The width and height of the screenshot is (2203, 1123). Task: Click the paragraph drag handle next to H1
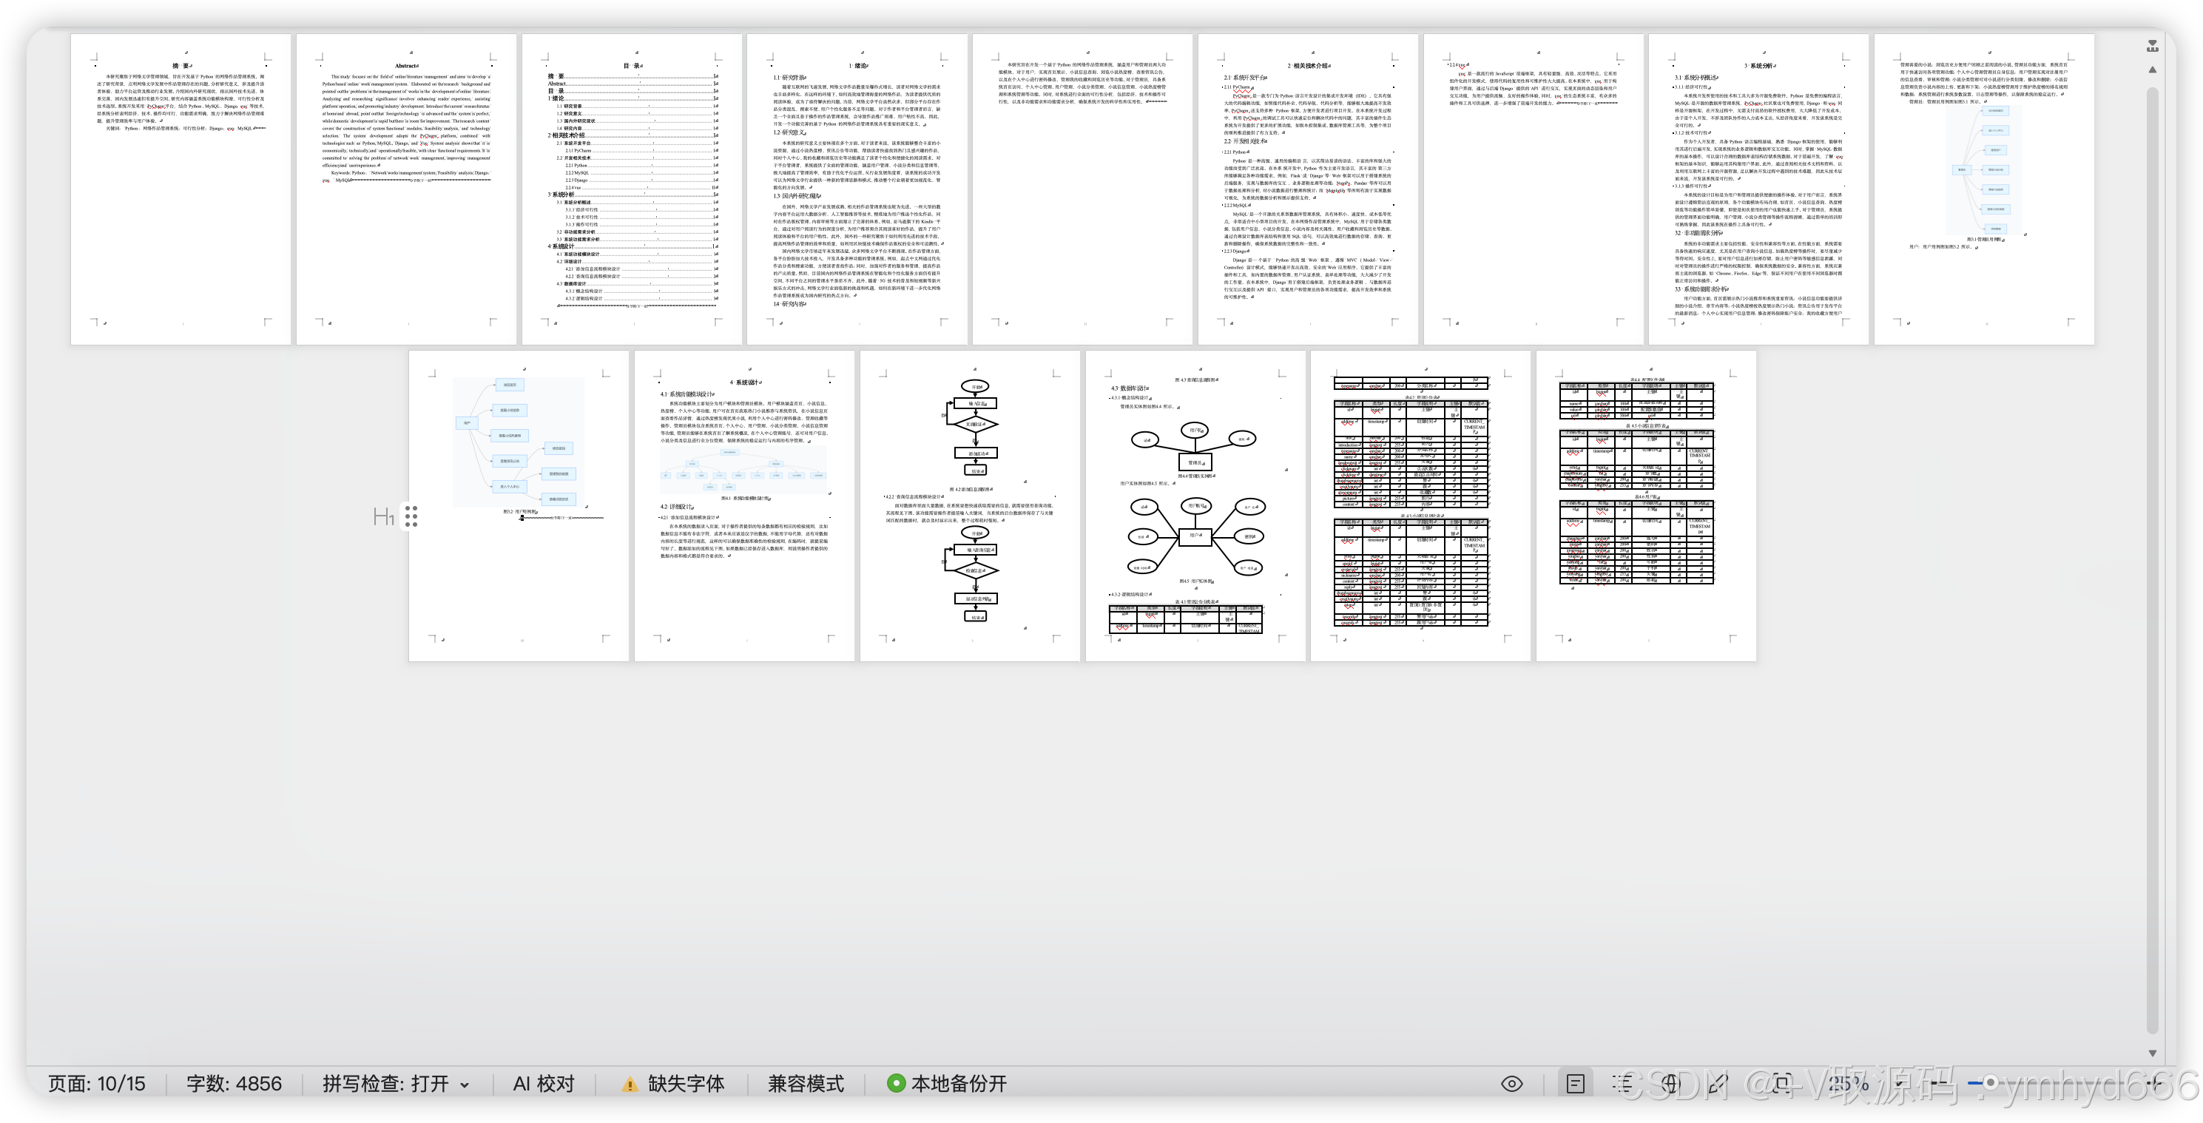(x=411, y=516)
